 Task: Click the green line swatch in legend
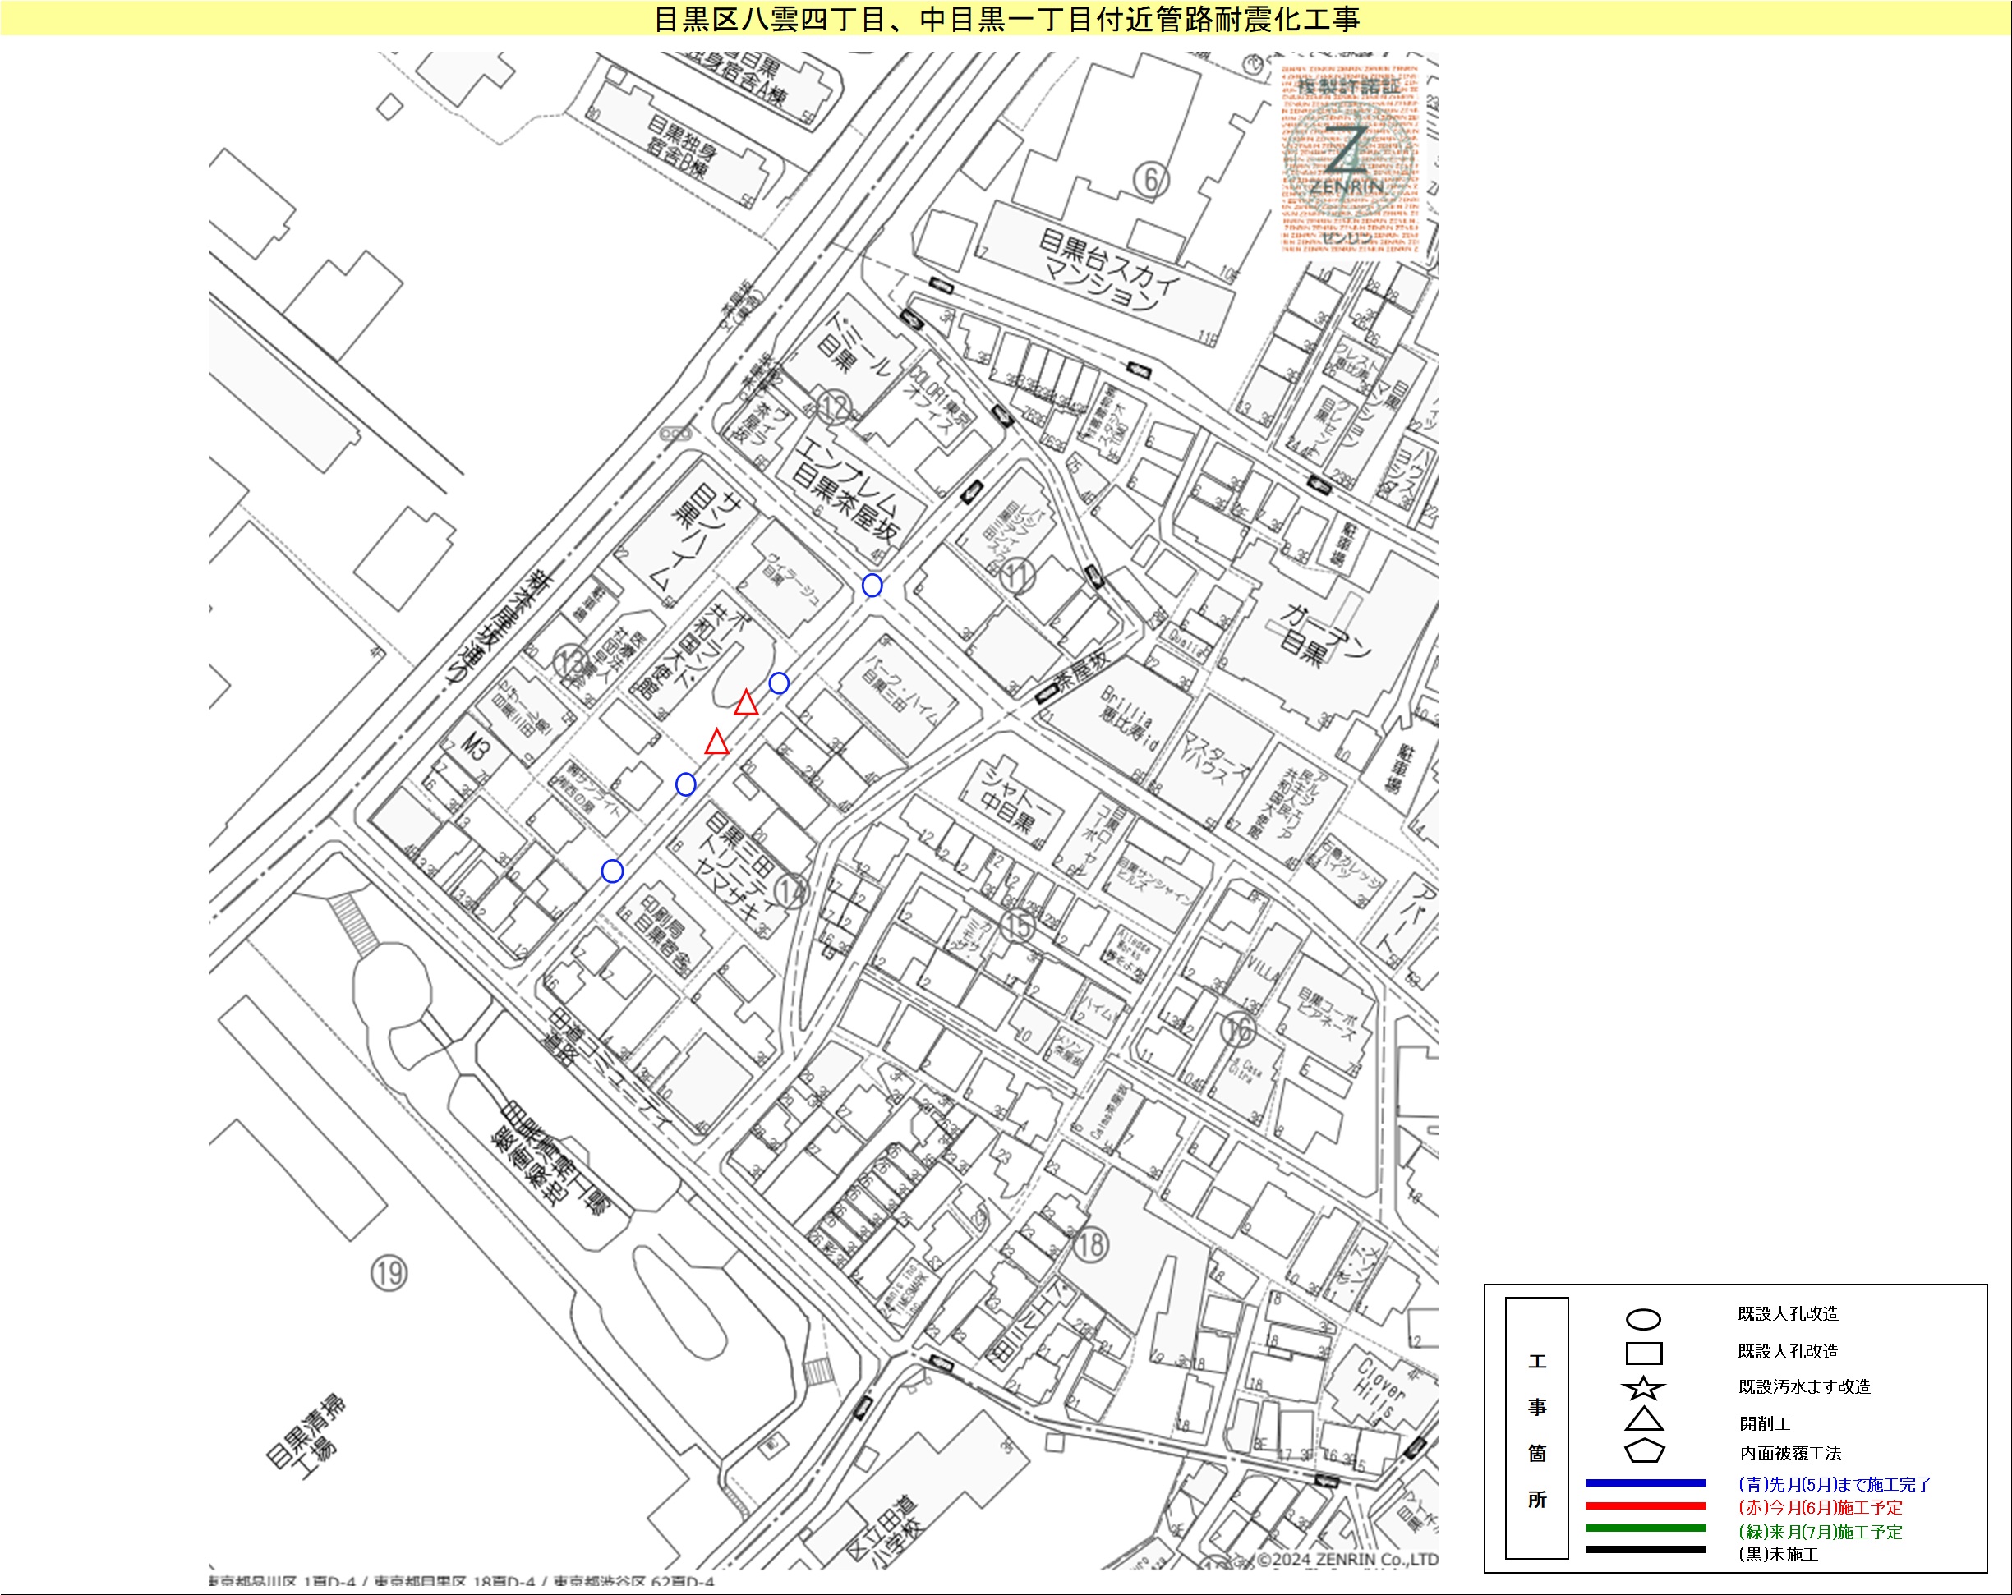click(x=1646, y=1528)
